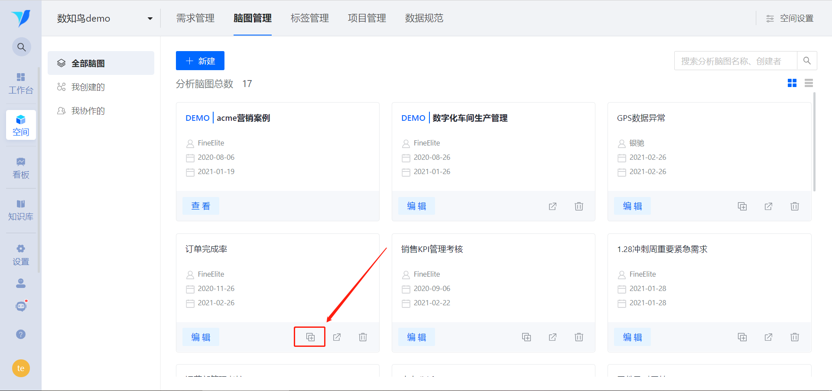
Task: Open 设置 in the sidebar
Action: coord(21,255)
